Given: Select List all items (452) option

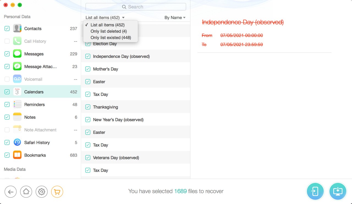Looking at the screenshot, I should point(108,25).
